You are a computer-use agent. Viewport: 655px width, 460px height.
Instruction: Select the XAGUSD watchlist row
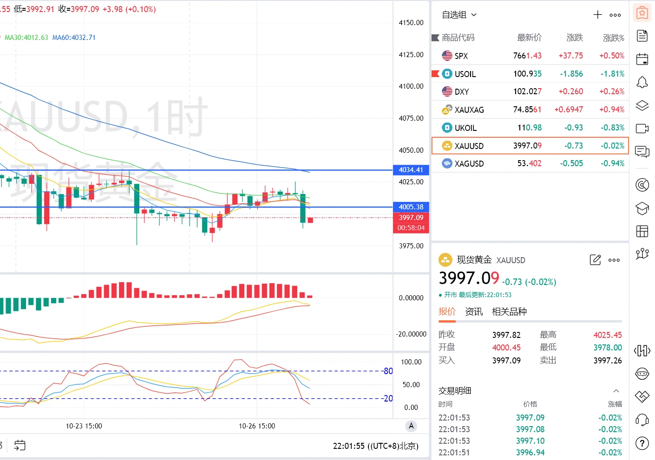530,163
